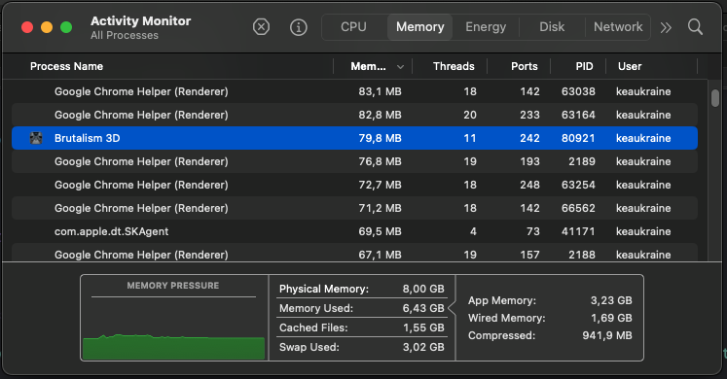Click the search magnifier icon
Viewport: 727px width, 379px height.
695,27
